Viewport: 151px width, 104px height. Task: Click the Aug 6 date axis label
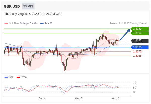[116, 98]
